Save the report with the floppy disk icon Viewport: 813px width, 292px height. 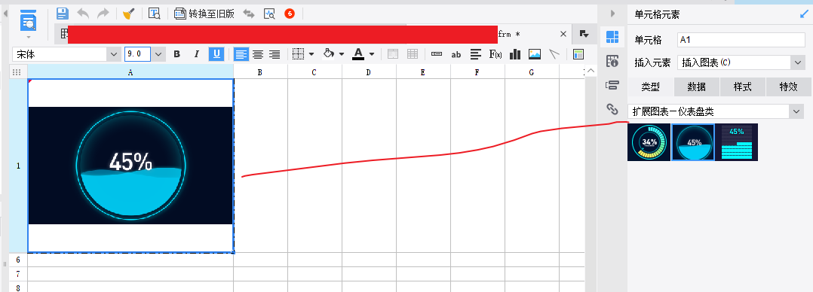(x=62, y=14)
